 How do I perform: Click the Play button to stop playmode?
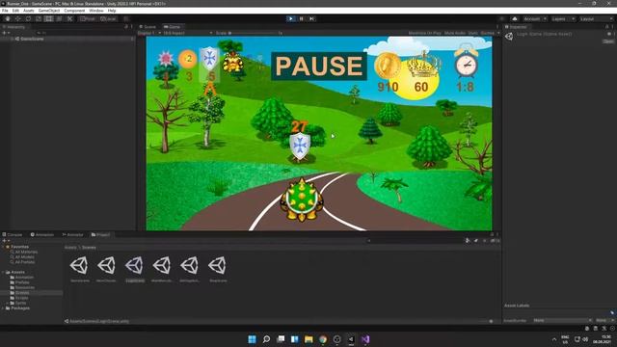coord(291,18)
